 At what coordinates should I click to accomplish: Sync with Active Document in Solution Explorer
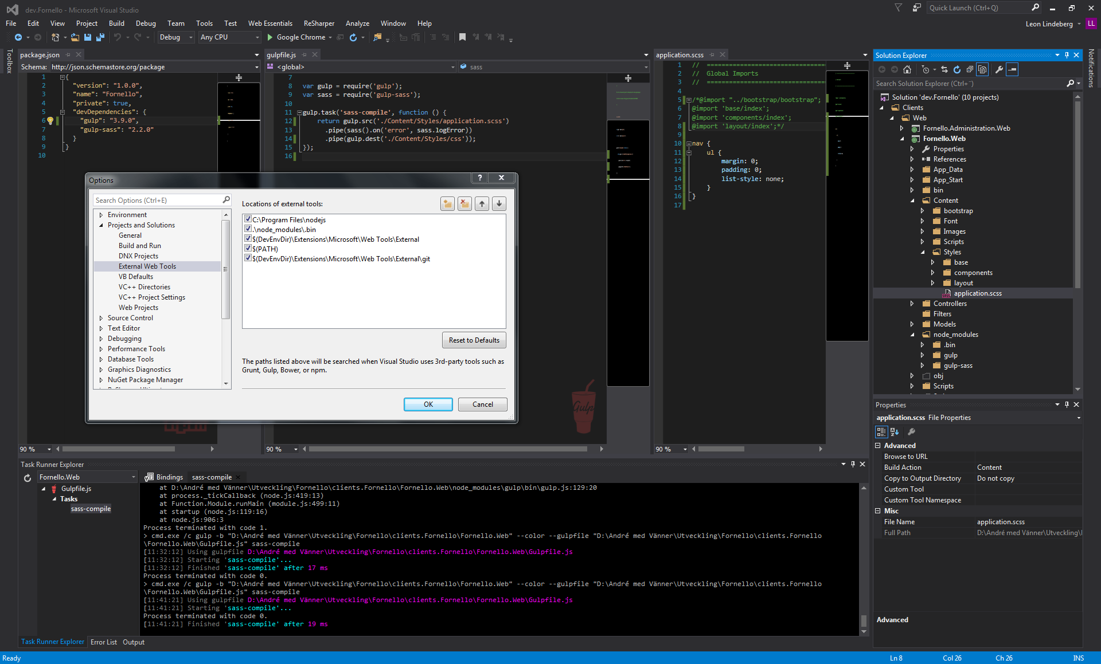click(944, 69)
